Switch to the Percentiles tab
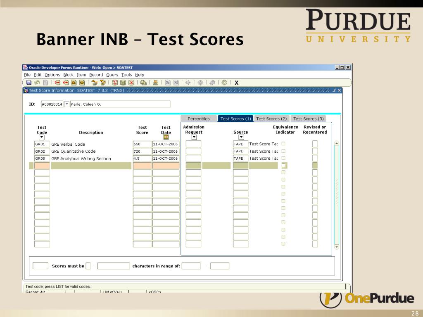The height and width of the screenshot is (317, 423). coord(199,118)
